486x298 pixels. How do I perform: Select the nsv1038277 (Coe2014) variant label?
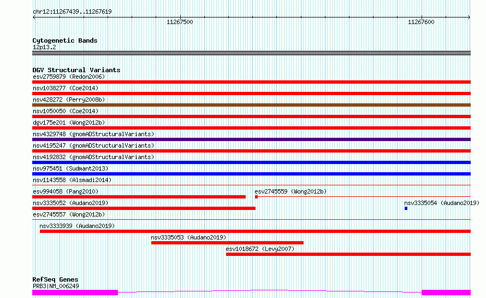coord(66,88)
